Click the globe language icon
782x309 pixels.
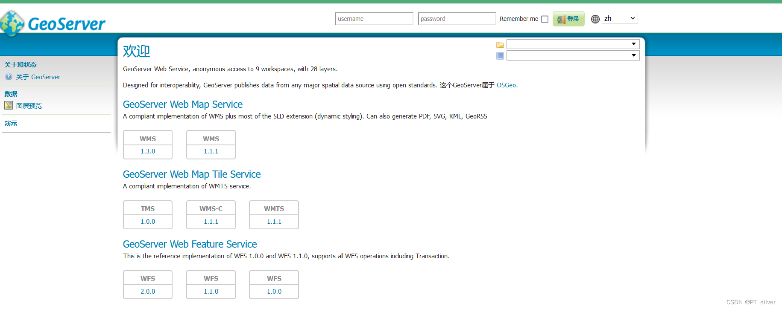tap(595, 19)
